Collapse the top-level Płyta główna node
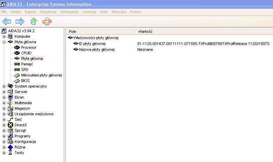The width and height of the screenshot is (273, 162). click(x=4, y=42)
